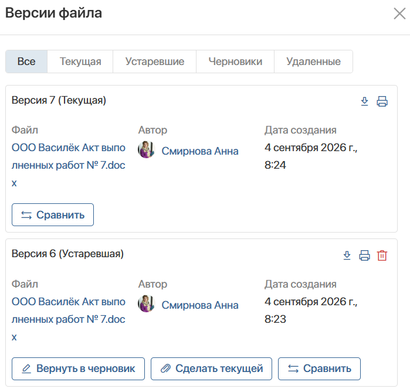Image resolution: width=410 pixels, height=389 pixels.
Task: Open Version 7 file link
Action: click(x=69, y=165)
